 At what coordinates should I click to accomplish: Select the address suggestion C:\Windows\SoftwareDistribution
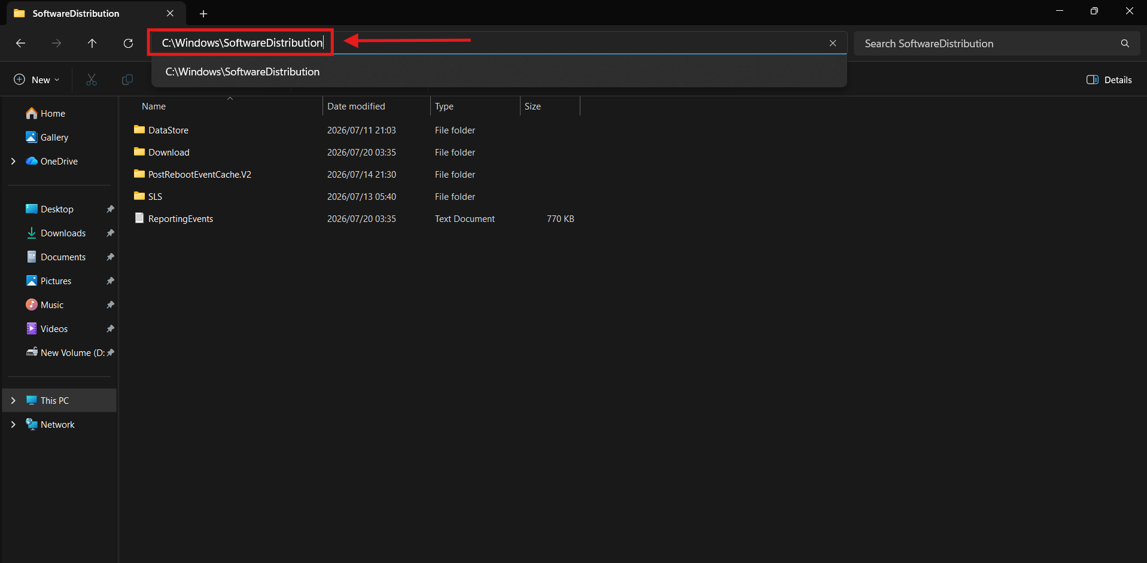point(499,72)
